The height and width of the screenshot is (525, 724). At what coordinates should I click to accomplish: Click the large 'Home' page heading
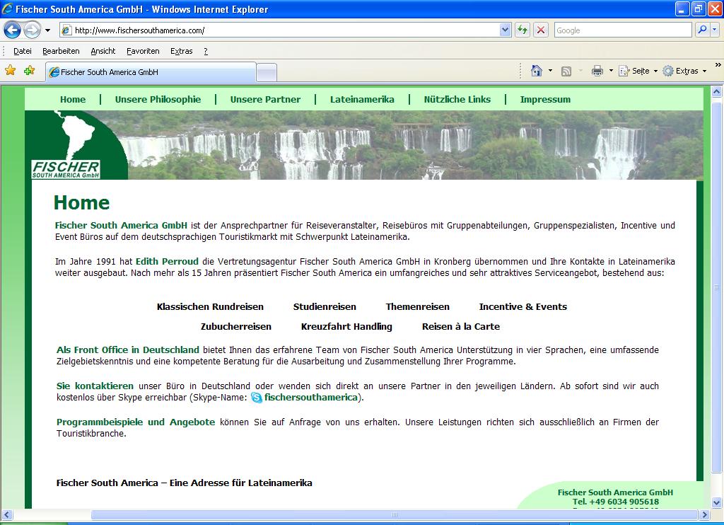pyautogui.click(x=82, y=203)
